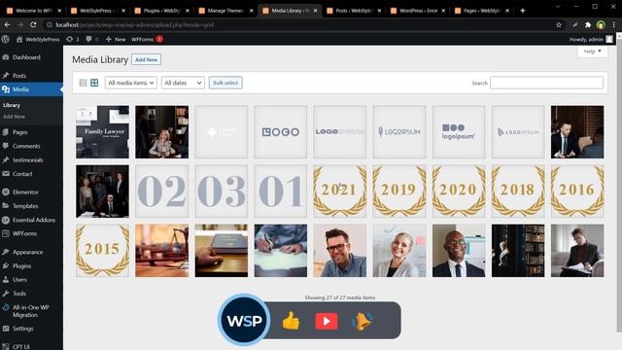Select the 2018 laurel award thumbnail

(x=518, y=192)
